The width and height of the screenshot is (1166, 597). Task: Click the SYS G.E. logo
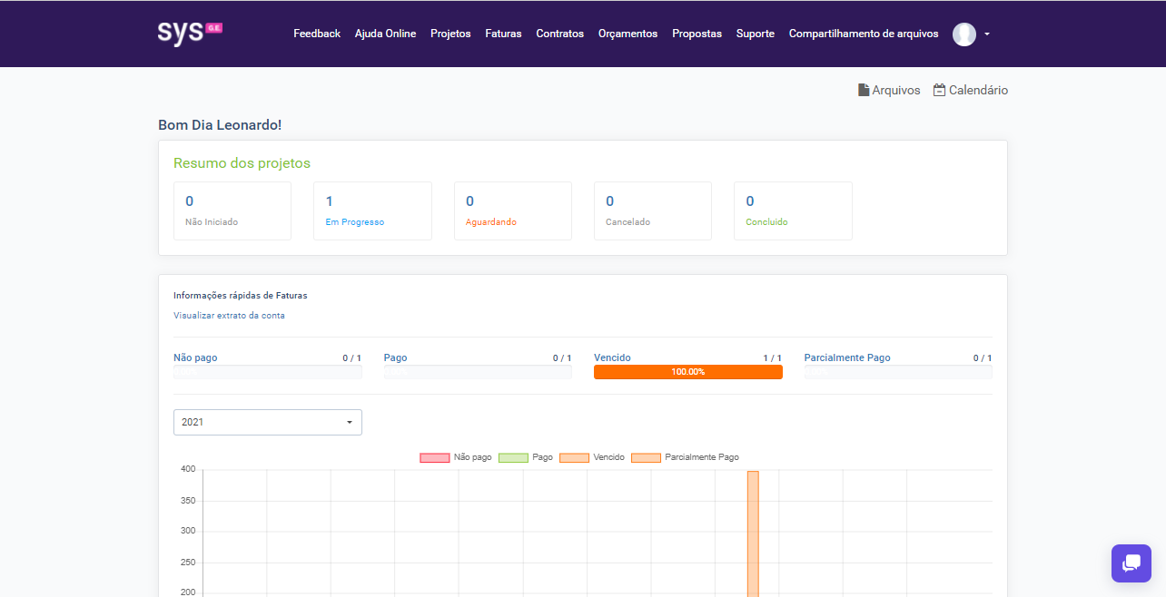tap(190, 33)
